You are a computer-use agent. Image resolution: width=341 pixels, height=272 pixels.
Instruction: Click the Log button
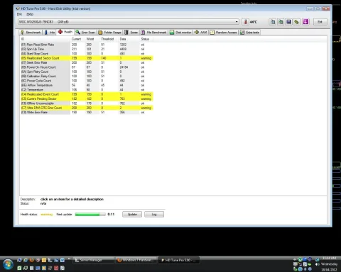point(154,214)
